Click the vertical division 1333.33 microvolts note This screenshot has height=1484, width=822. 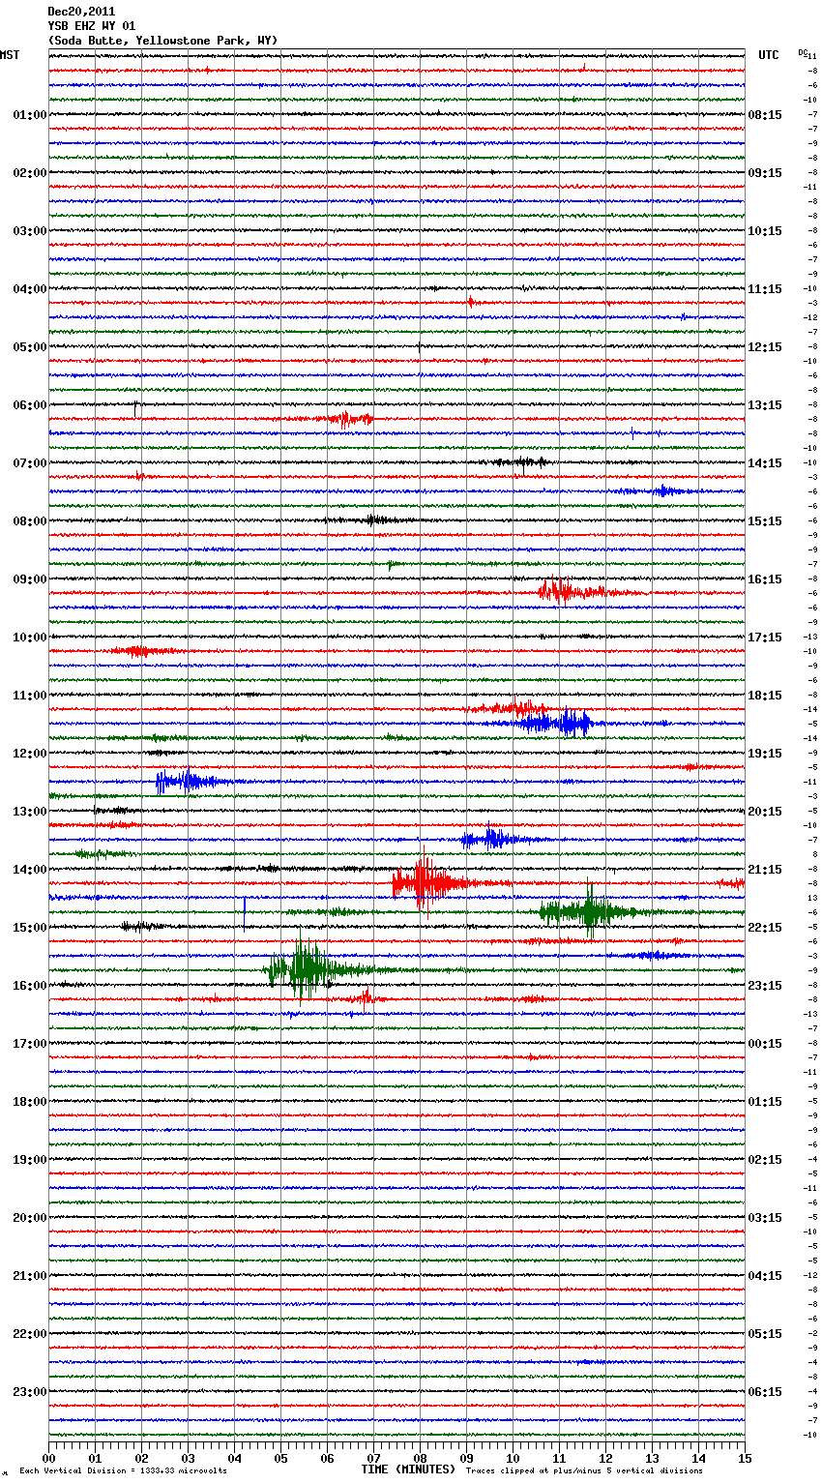[x=123, y=1470]
